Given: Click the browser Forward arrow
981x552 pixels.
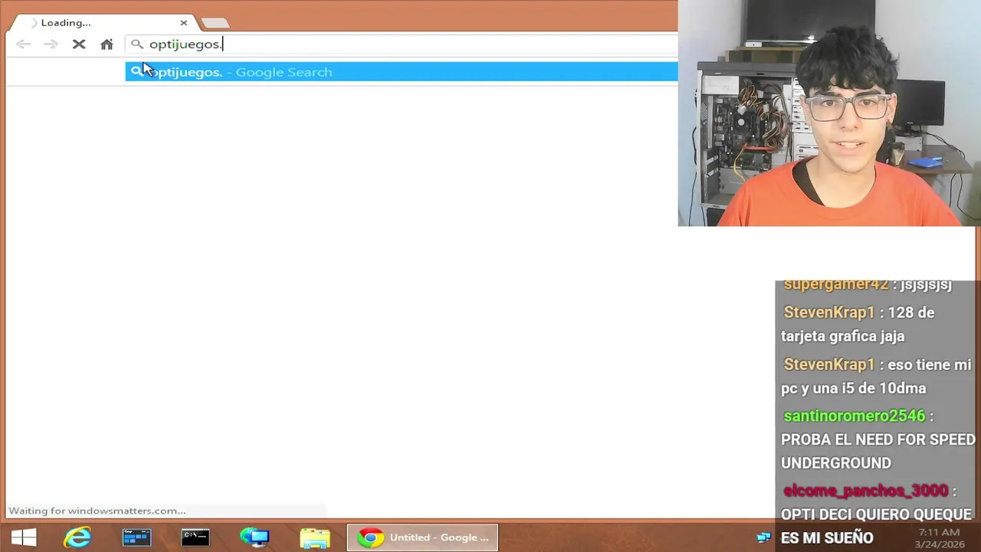Looking at the screenshot, I should (x=51, y=44).
